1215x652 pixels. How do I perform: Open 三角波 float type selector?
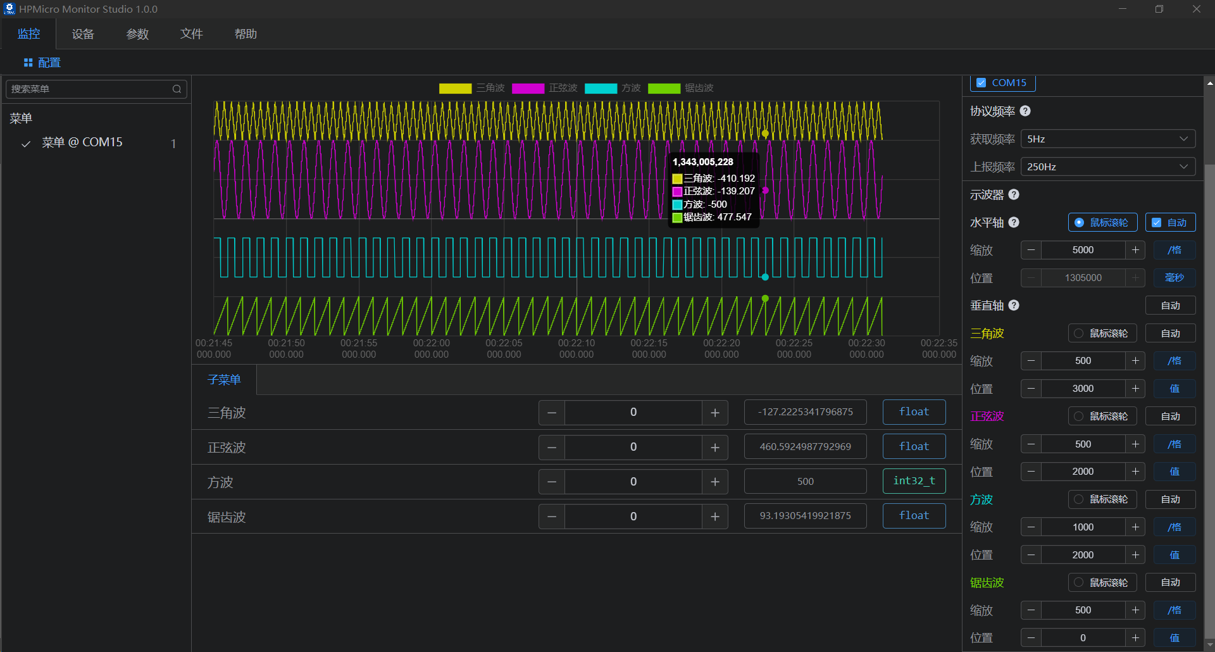pos(914,412)
